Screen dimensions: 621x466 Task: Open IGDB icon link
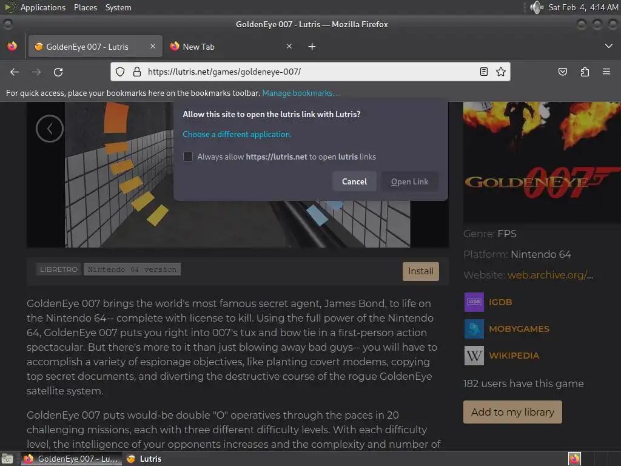coord(474,302)
